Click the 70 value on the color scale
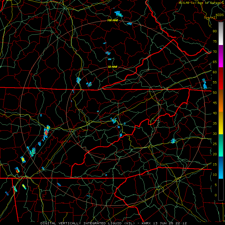Screen dimensions: 225x225 [215, 52]
